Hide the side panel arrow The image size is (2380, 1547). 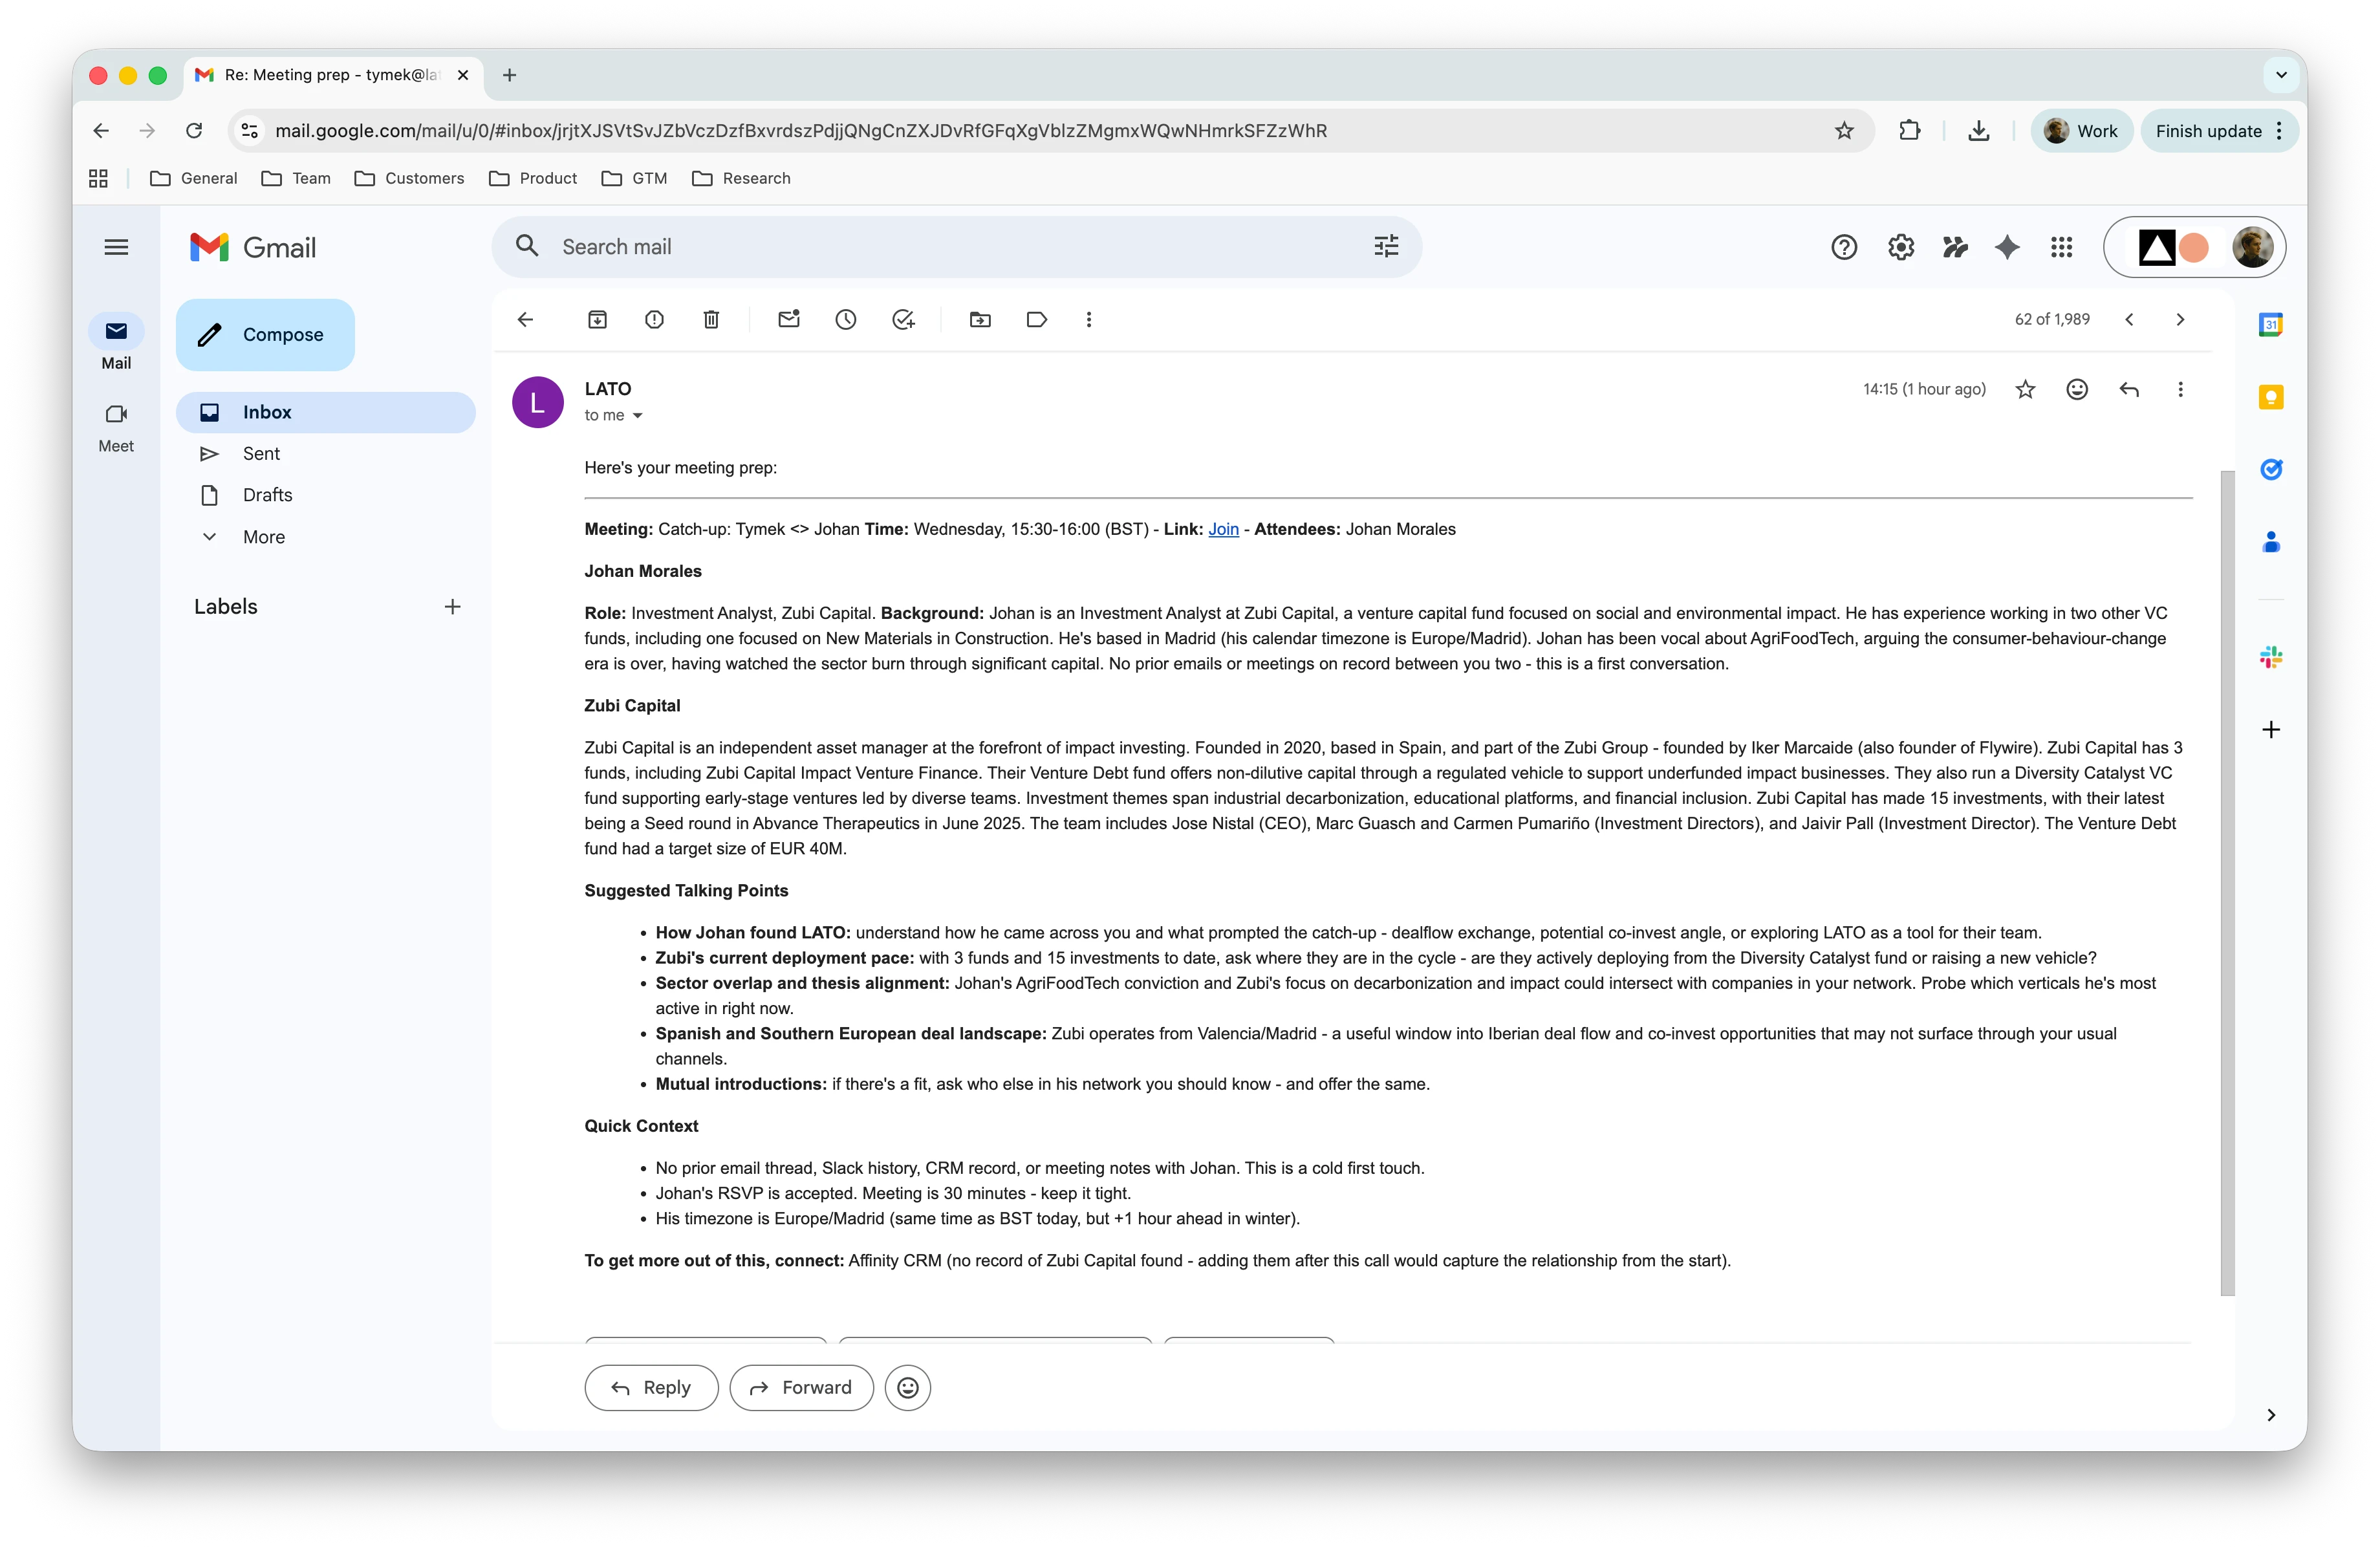[x=2271, y=1414]
